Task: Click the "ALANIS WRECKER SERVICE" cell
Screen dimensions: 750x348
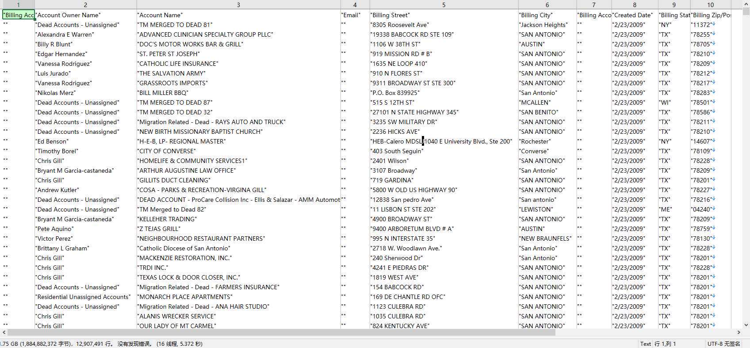Action: point(238,316)
